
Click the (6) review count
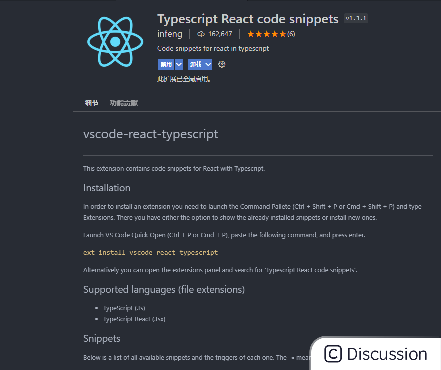pos(291,34)
